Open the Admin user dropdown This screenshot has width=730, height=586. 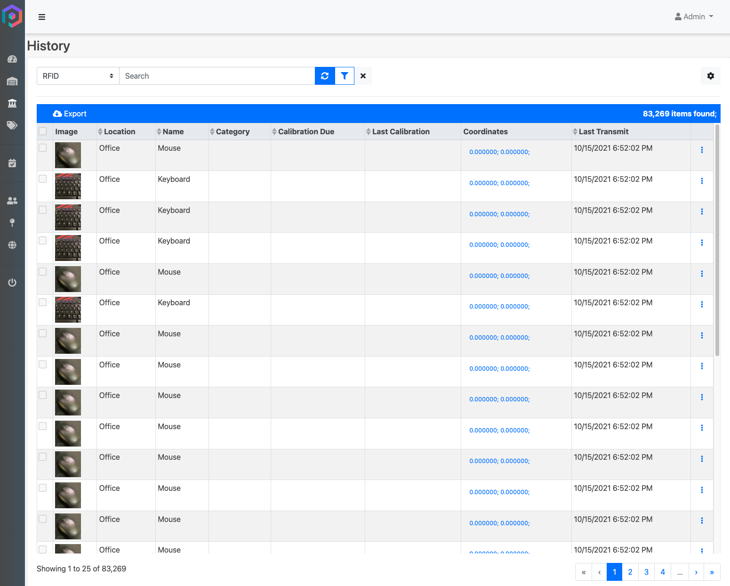pos(694,16)
